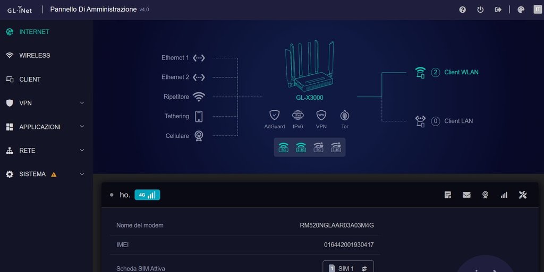544x272 pixels.
Task: Click IMEI value 016442001930417
Action: (x=348, y=244)
